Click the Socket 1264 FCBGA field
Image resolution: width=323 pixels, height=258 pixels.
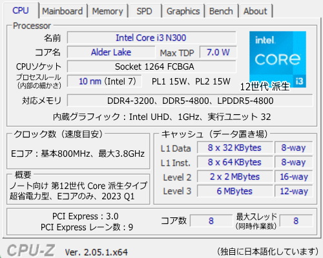click(151, 66)
